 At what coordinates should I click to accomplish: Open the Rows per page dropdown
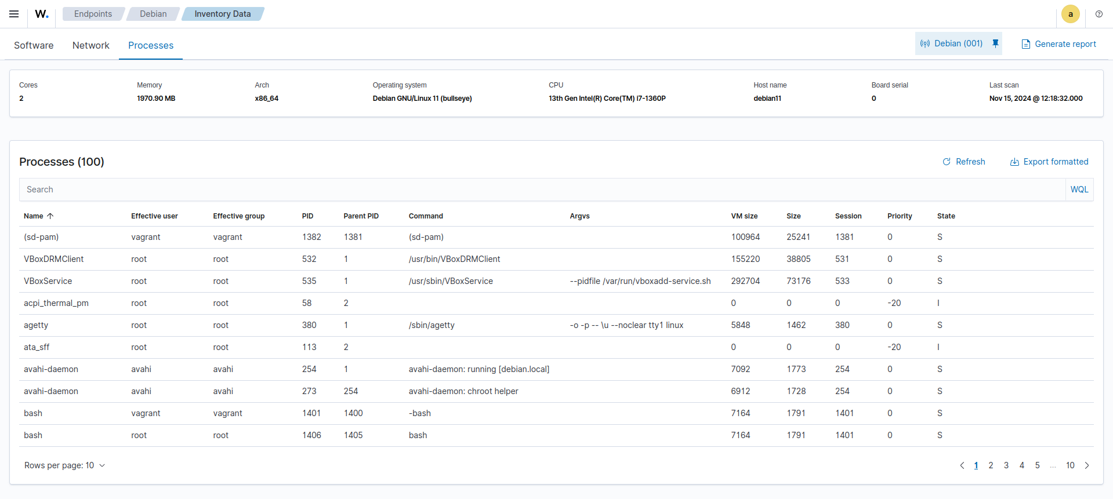tap(64, 465)
